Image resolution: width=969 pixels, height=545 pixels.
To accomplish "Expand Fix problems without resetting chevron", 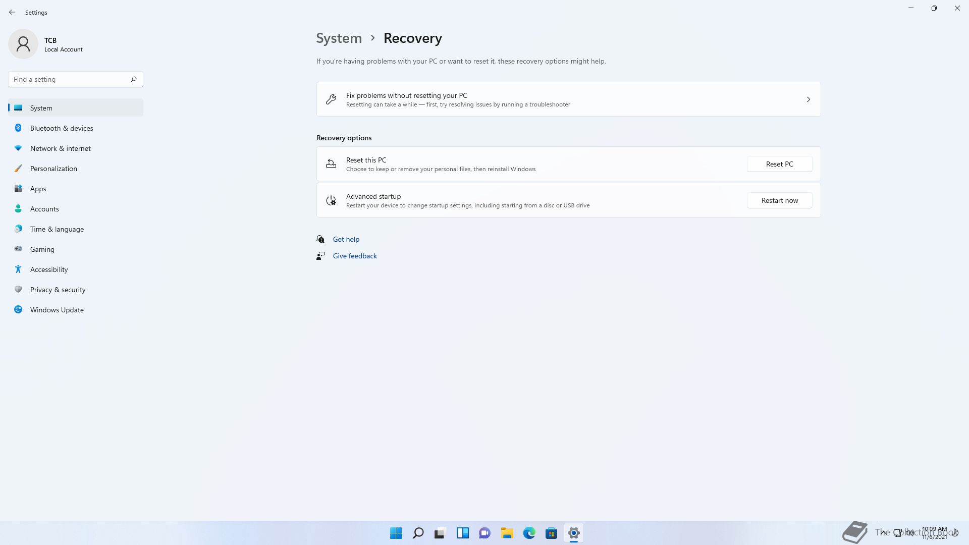I will pos(808,99).
